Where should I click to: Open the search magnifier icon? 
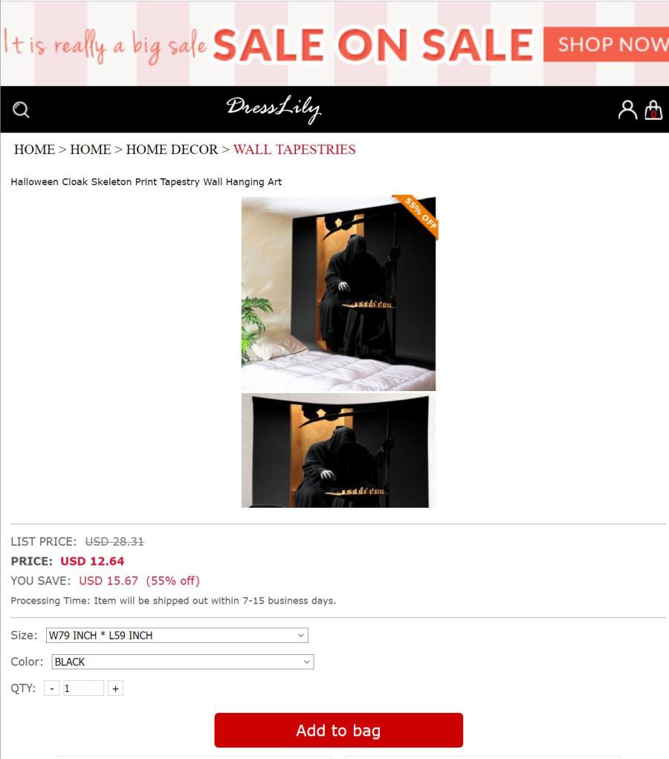point(21,110)
